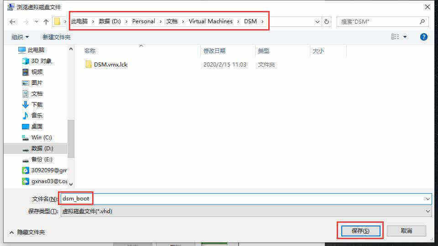Click Virtual Machines in the breadcrumb path

(210, 21)
